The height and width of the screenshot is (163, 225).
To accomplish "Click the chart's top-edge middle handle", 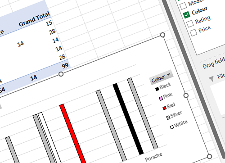I will pyautogui.click(x=61, y=74).
